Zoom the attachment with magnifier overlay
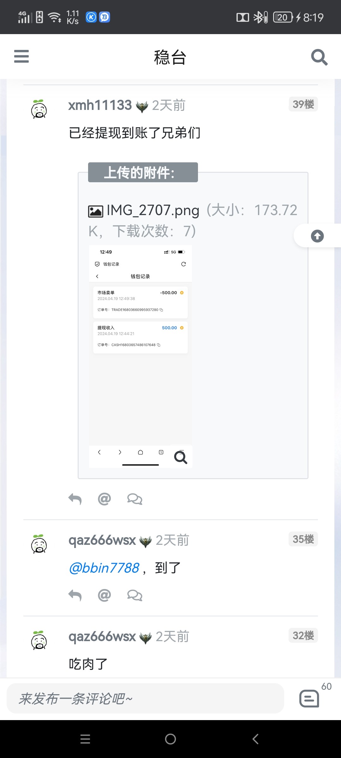The image size is (341, 758). (181, 457)
